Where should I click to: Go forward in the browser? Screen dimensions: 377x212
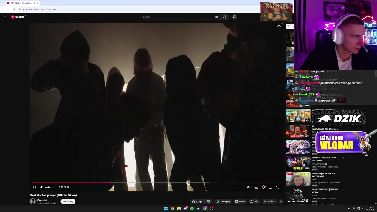[8, 9]
